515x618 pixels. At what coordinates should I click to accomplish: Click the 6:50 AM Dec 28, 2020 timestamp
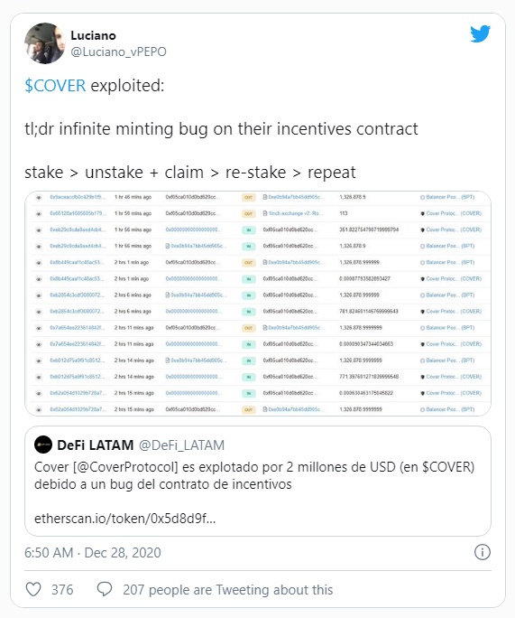(93, 553)
